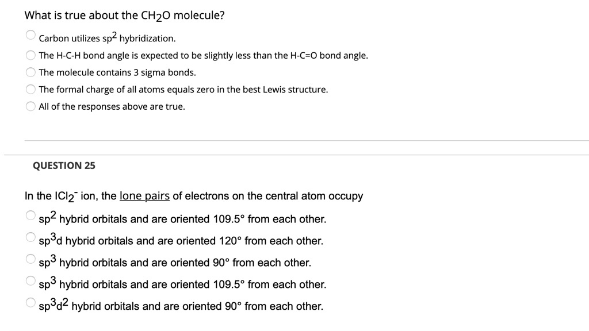
Task: Select radio for sp3 hybrid 109.5° option
Action: [31, 281]
